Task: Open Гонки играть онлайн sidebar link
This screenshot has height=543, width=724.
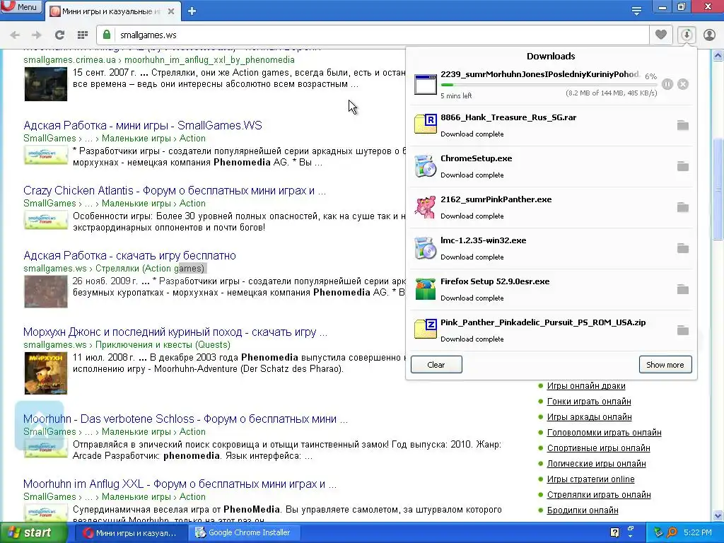Action: point(589,402)
